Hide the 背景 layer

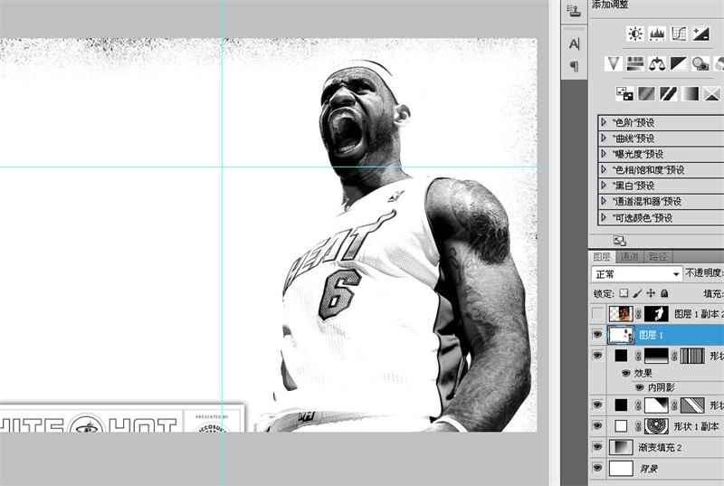point(596,469)
